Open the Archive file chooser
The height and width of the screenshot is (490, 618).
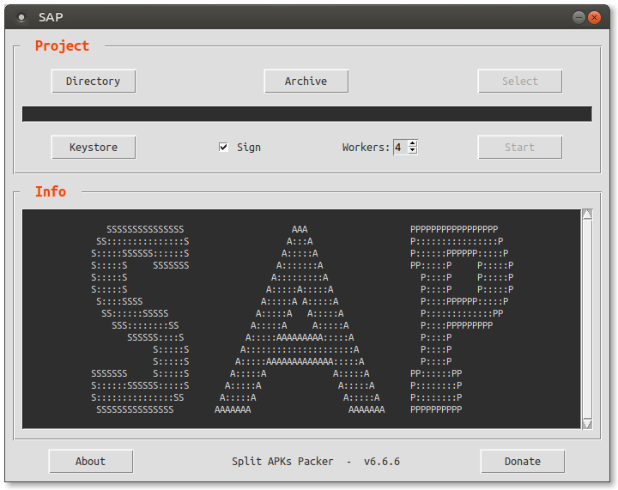point(306,82)
